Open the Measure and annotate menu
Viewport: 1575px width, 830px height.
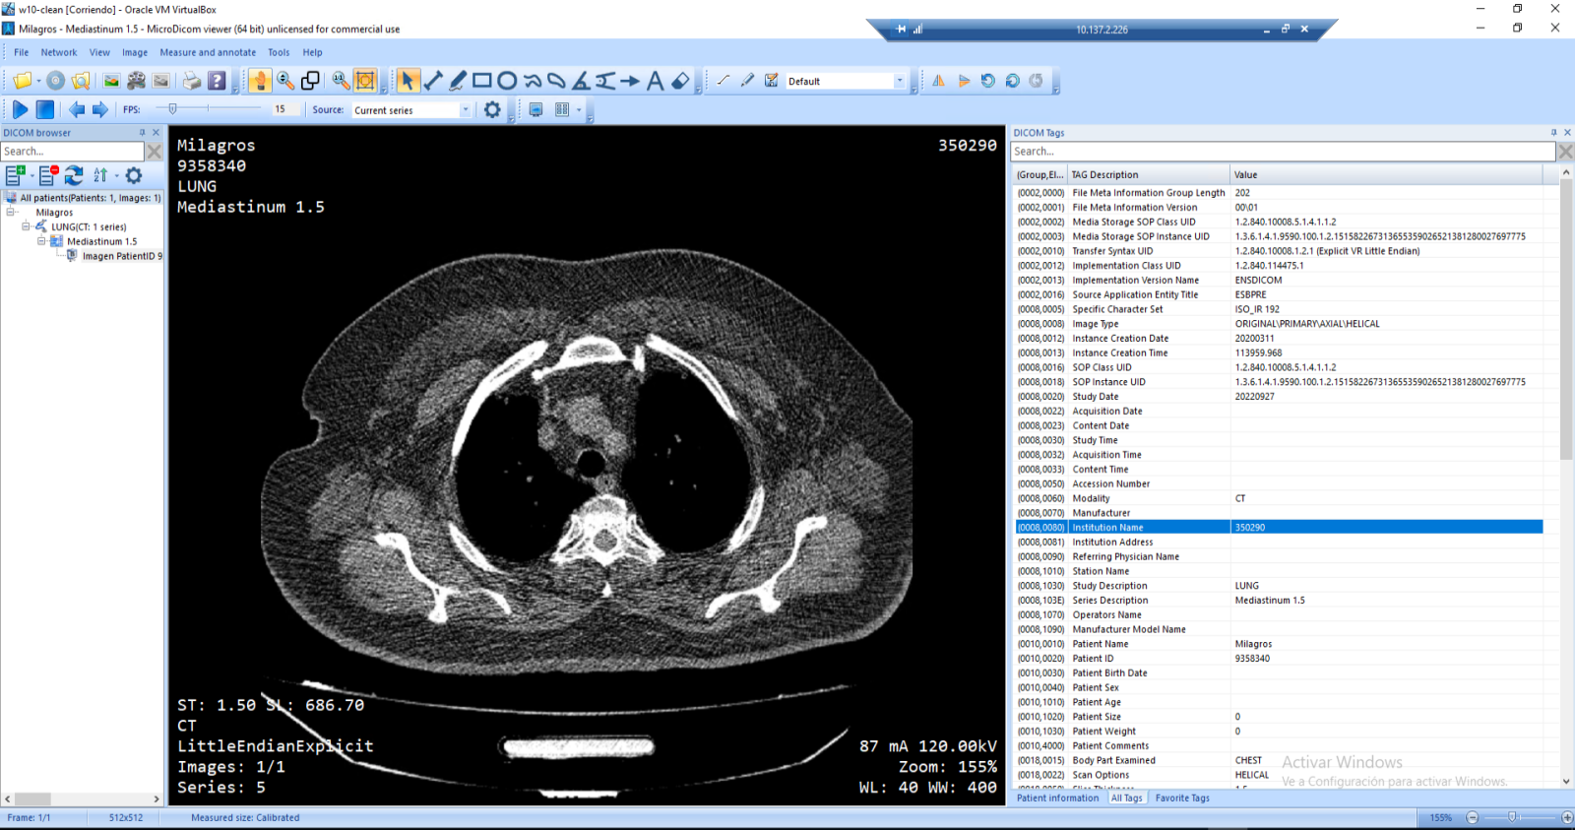(x=208, y=52)
